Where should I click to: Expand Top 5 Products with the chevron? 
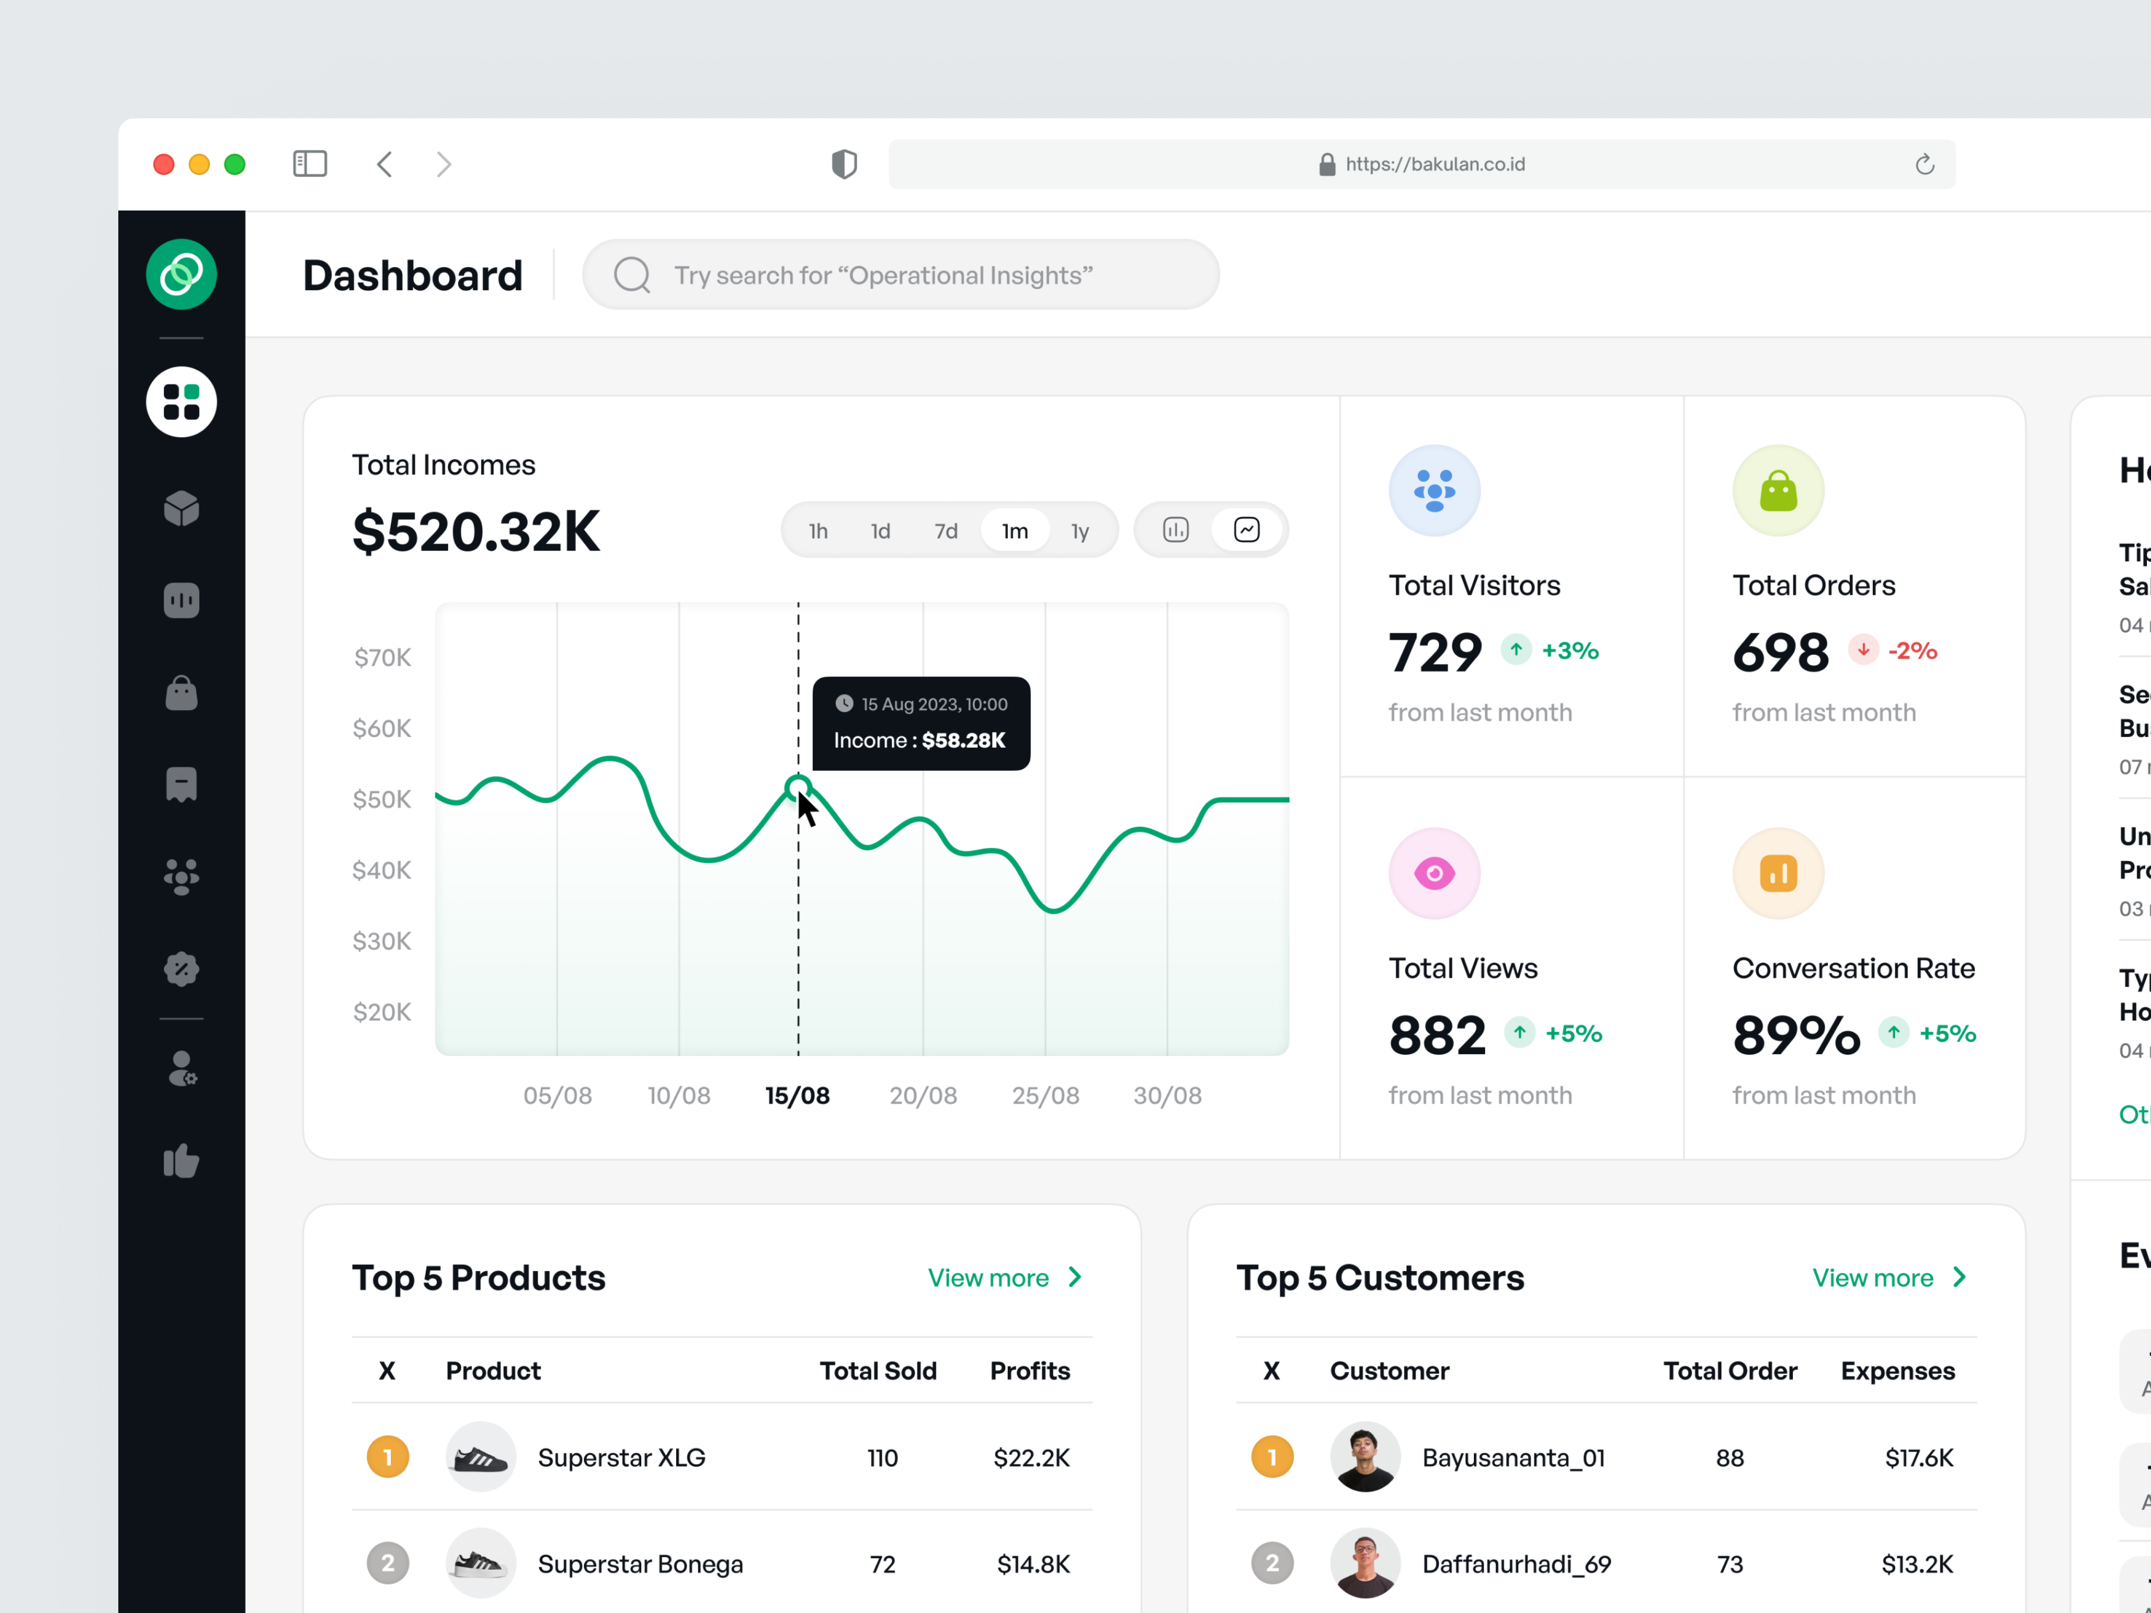[1074, 1277]
